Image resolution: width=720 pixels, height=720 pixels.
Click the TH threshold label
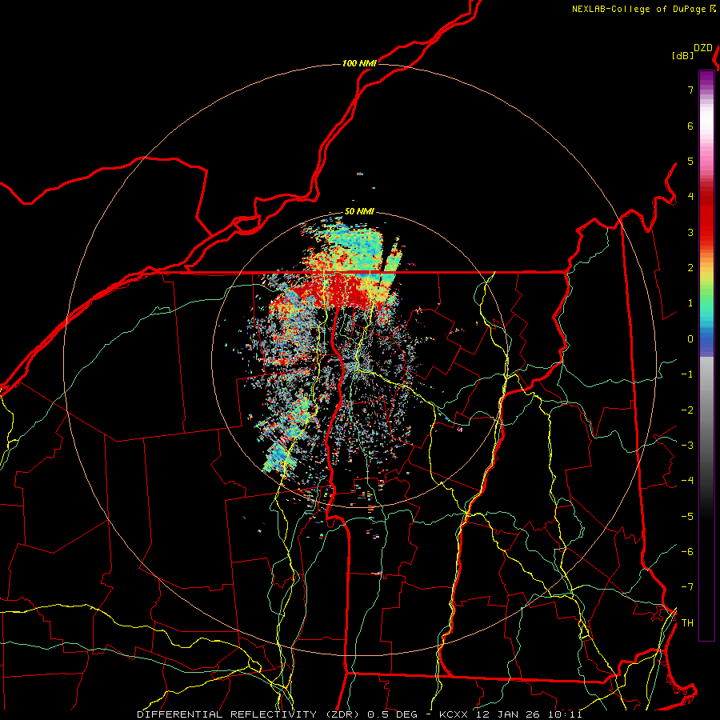[687, 622]
